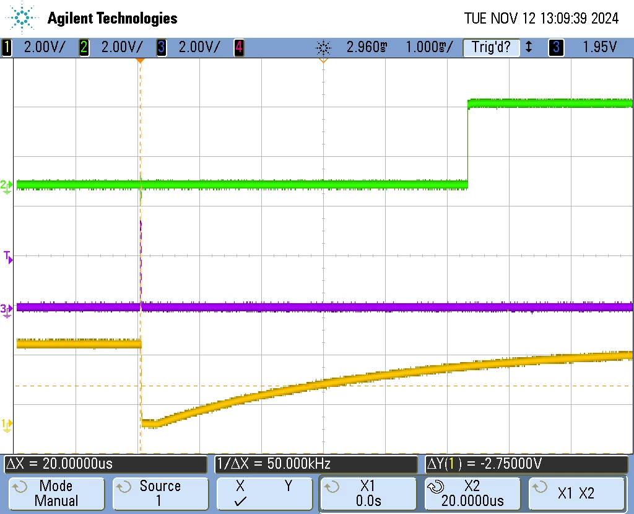
Task: Select the X1 X2 linked cursors softkey
Action: click(576, 494)
